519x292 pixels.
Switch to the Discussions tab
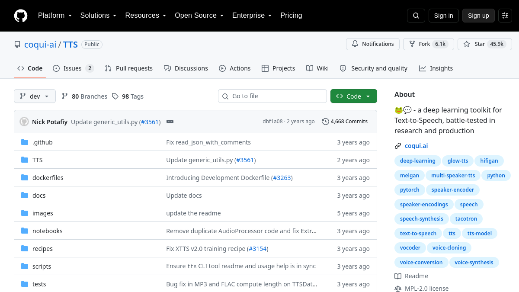186,68
